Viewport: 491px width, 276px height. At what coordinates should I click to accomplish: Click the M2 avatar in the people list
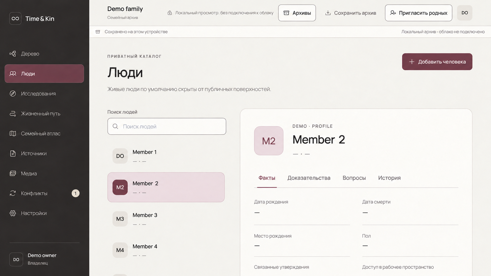(120, 187)
